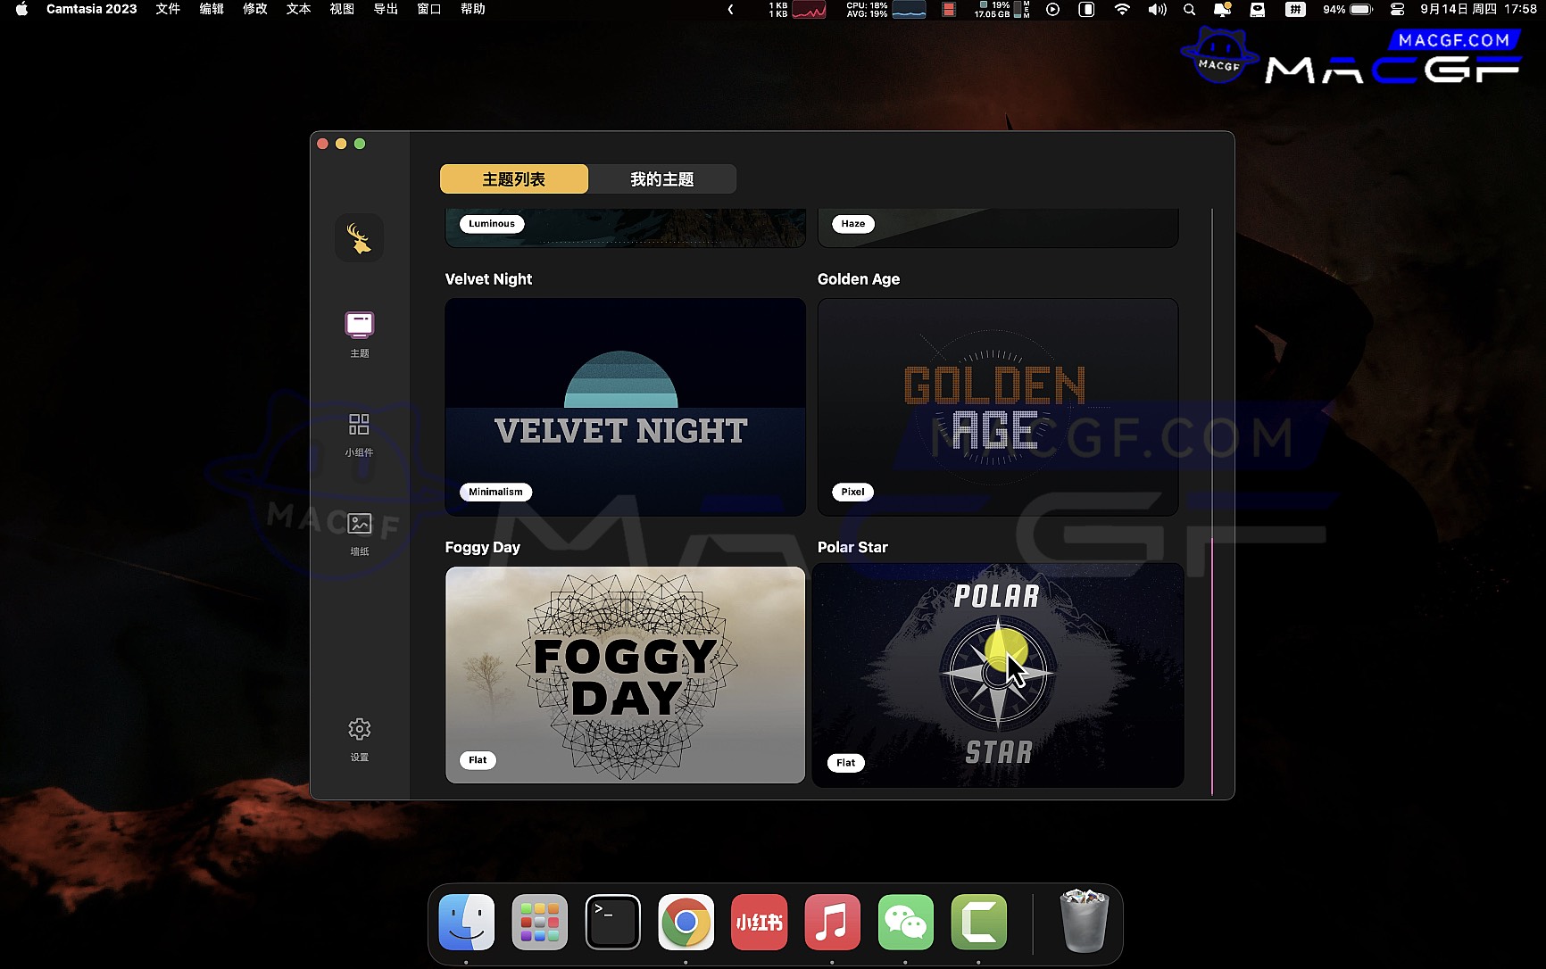Click the Spotlight search icon in menu bar
The width and height of the screenshot is (1546, 969).
[x=1189, y=10]
